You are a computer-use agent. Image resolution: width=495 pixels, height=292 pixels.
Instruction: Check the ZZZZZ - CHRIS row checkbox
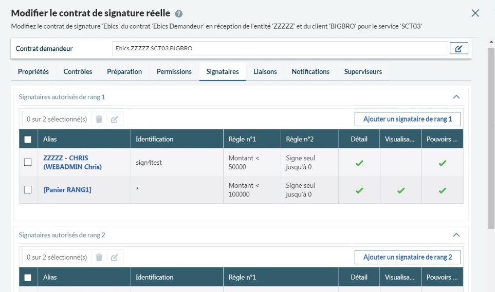[28, 163]
